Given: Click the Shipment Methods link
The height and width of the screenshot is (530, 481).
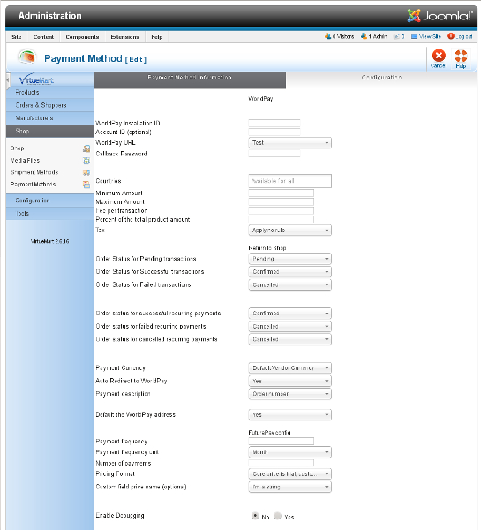Looking at the screenshot, I should 34,173.
